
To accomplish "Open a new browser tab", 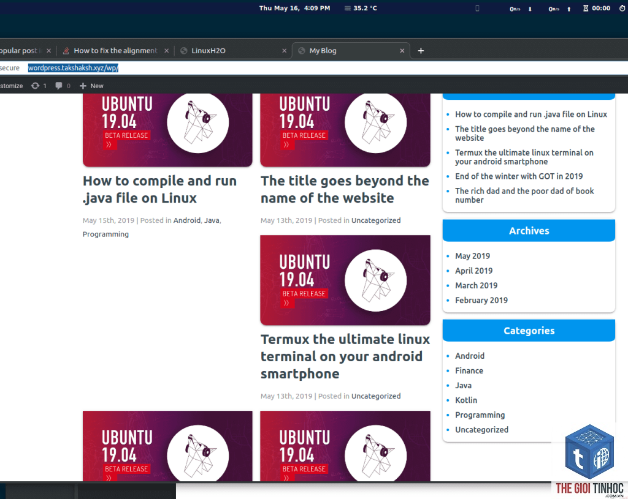I will pos(421,51).
